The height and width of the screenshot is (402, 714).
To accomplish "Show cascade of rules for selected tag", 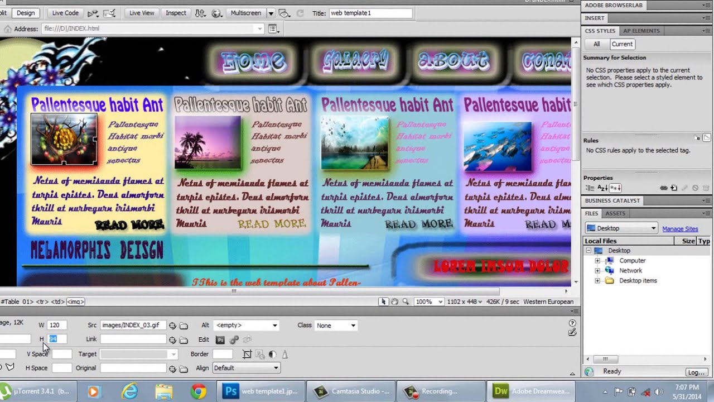I will (707, 137).
